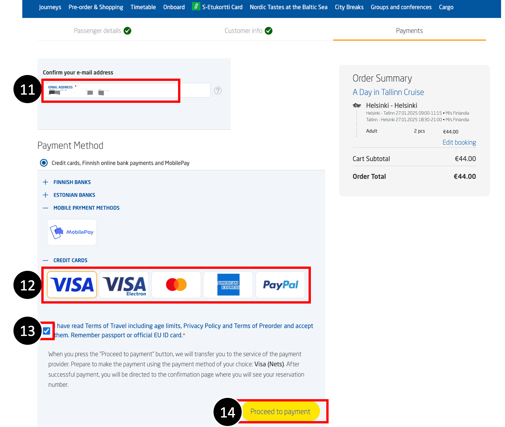Click green checkmark next to Customer info
The width and height of the screenshot is (505, 427).
[269, 31]
